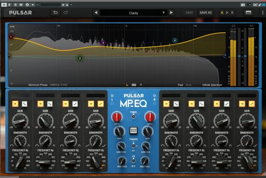Image resolution: width=266 pixels, height=178 pixels.
Task: Click the shape button on right first band
Action: (x=176, y=104)
